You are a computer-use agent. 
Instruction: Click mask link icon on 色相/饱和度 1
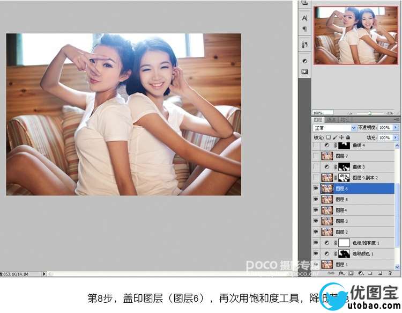(336, 243)
